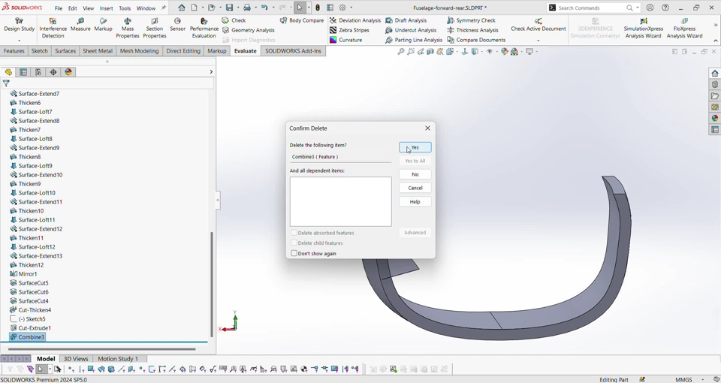The image size is (721, 383).
Task: Open Compare Documents
Action: point(476,40)
